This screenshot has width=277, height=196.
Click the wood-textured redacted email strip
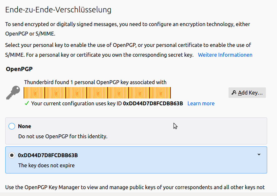click(97, 93)
